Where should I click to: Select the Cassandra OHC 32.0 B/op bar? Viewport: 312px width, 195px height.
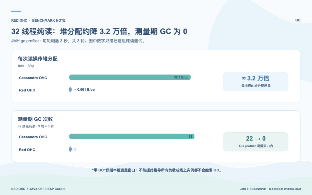(x=130, y=77)
